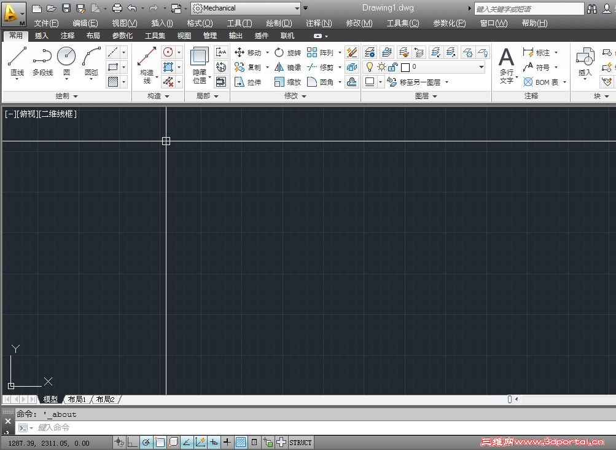Toggle Polar tracking in status bar
Image resolution: width=616 pixels, height=450 pixels.
(x=146, y=443)
